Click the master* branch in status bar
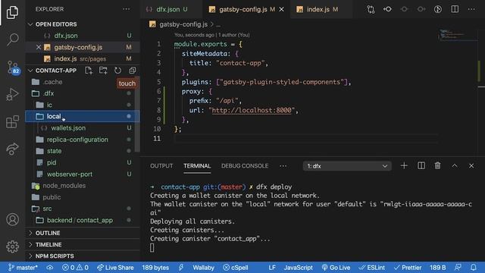The width and height of the screenshot is (485, 273). [23, 268]
